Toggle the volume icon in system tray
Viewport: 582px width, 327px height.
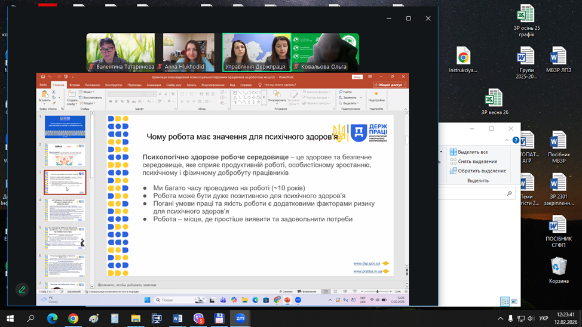(x=531, y=319)
